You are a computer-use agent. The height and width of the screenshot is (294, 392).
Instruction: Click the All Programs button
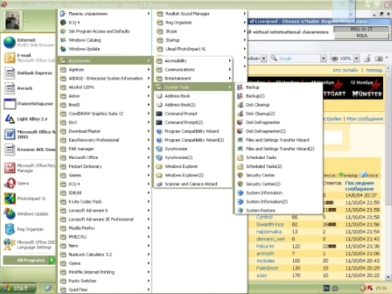(x=29, y=260)
